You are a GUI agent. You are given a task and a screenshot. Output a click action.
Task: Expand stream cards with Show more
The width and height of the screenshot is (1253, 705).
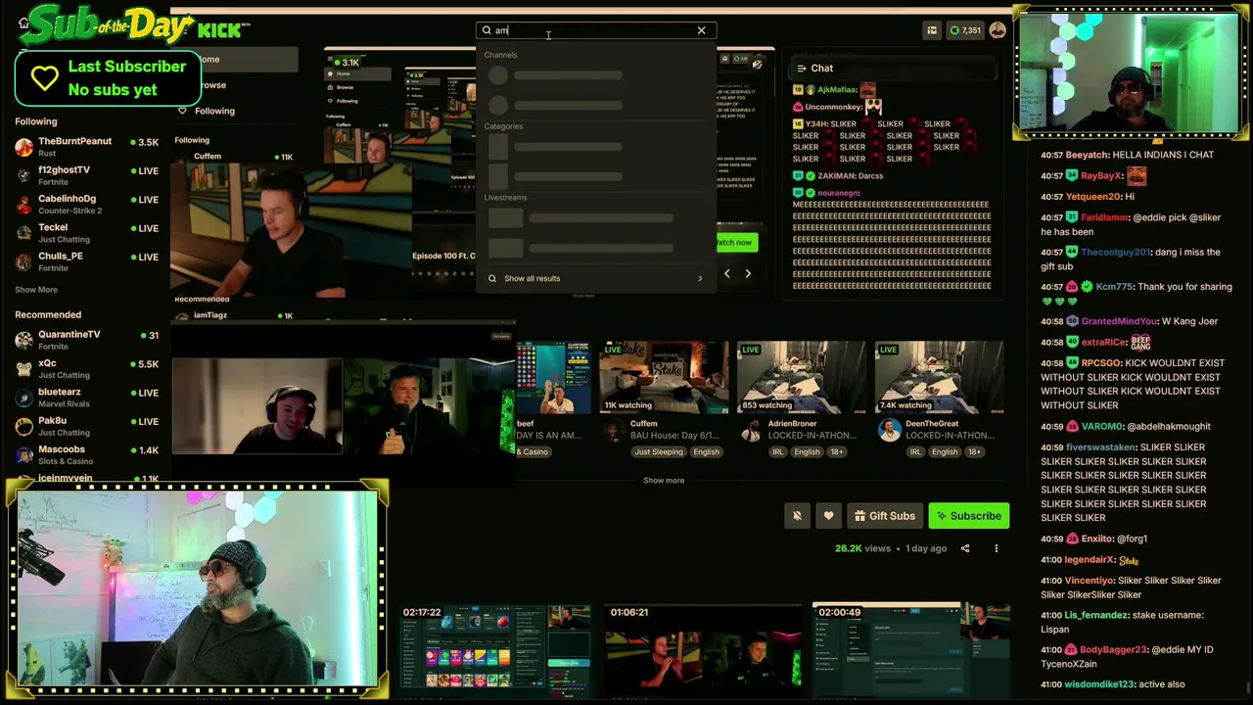click(664, 481)
